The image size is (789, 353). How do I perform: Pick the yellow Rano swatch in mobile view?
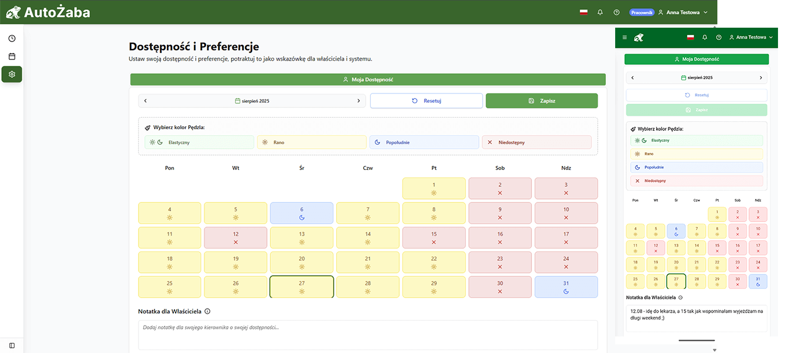[696, 154]
